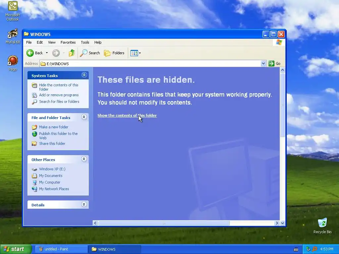Open the File menu

coord(29,42)
